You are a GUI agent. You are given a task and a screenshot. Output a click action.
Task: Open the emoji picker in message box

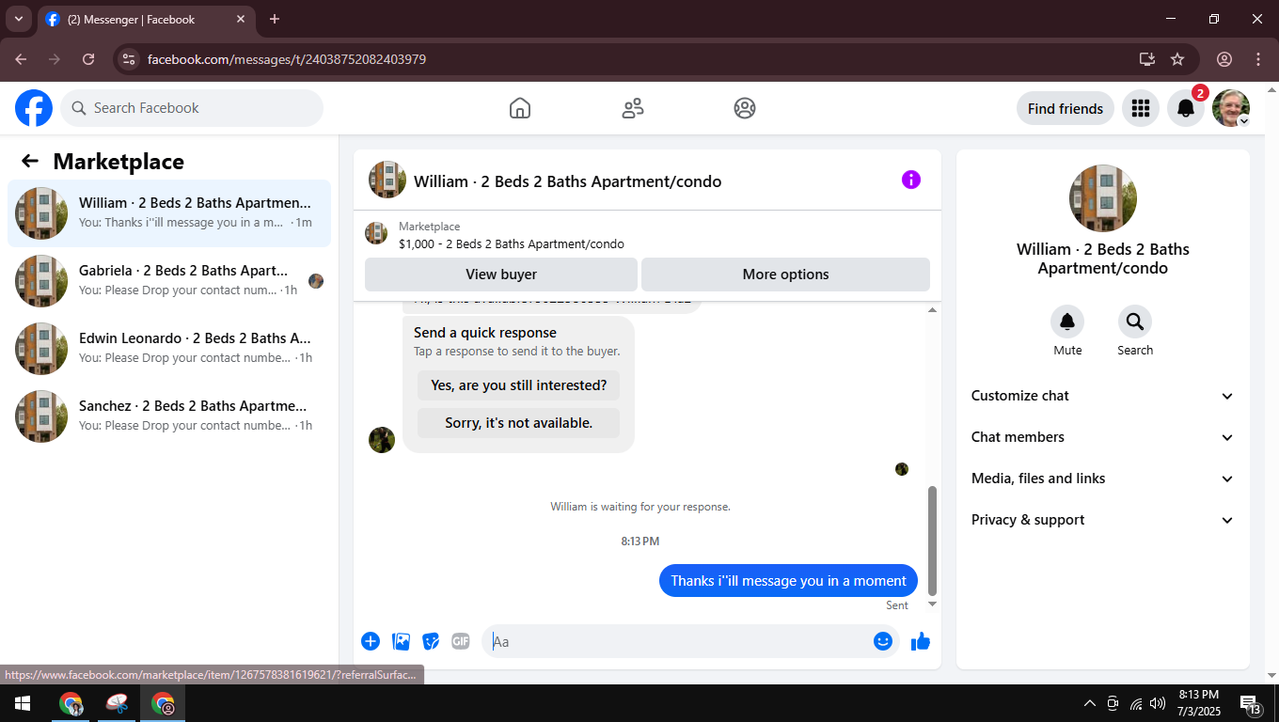(x=882, y=641)
